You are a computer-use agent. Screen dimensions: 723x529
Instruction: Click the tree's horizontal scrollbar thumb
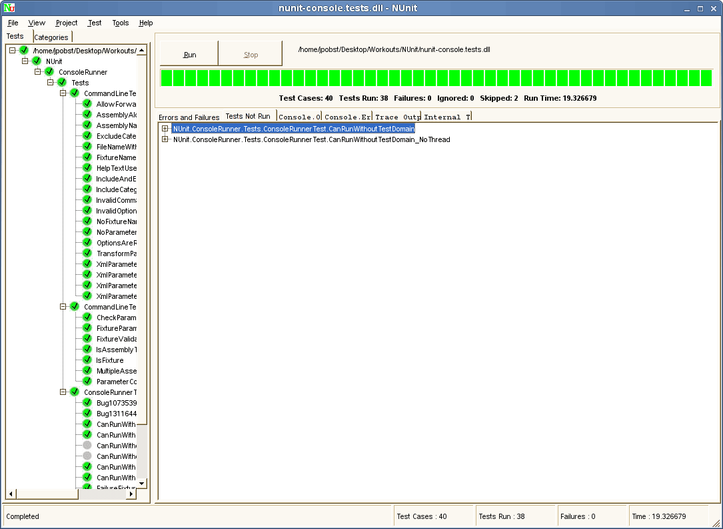(47, 494)
